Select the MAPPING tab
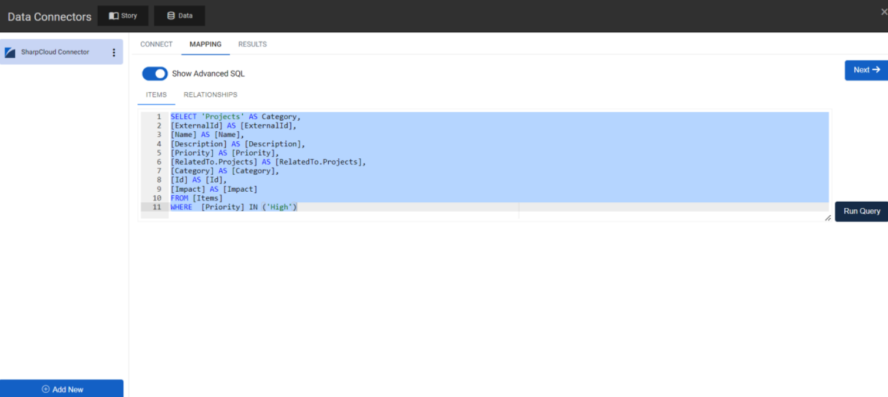Image resolution: width=888 pixels, height=397 pixels. click(205, 44)
